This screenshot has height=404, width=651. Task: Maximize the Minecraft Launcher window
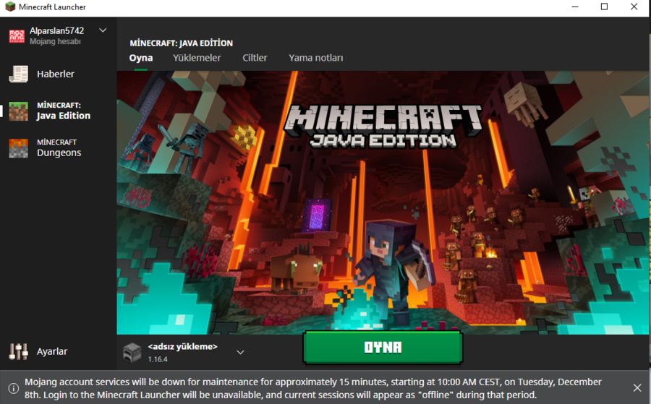pyautogui.click(x=605, y=7)
